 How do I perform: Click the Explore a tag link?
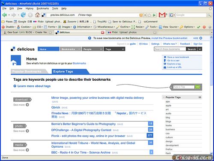[174, 64]
